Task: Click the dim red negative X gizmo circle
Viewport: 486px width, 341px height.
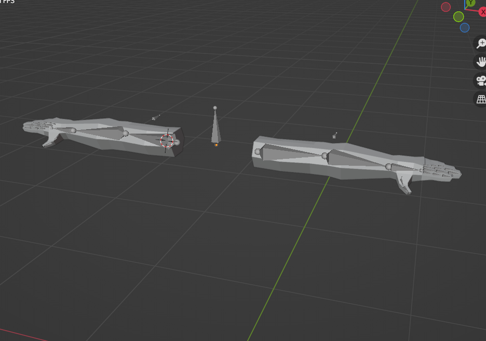Action: pyautogui.click(x=446, y=7)
